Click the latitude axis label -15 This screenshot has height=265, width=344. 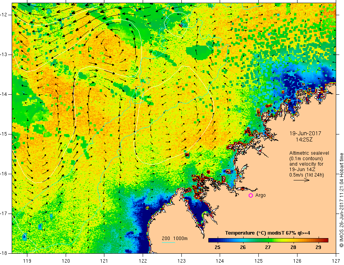pyautogui.click(x=4, y=134)
